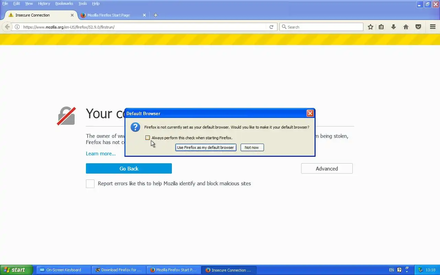Follow the 'Learn more...' link
440x275 pixels.
[101, 154]
